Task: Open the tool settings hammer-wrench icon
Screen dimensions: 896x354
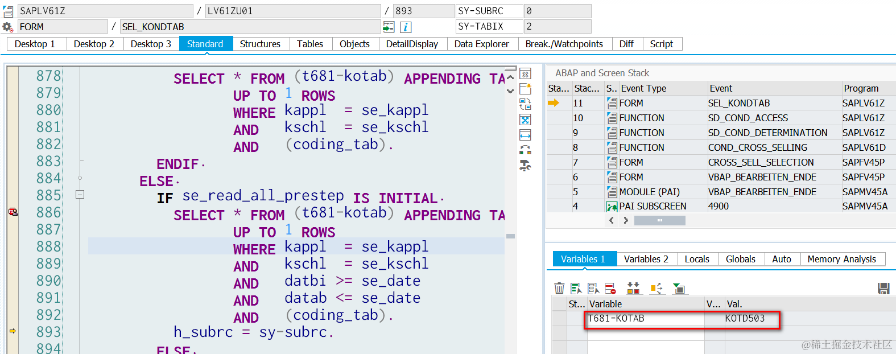Action: click(526, 166)
